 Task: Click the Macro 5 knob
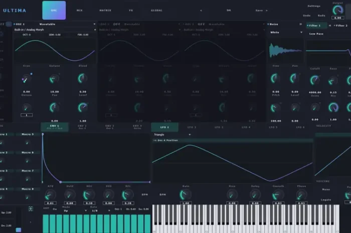27,142
